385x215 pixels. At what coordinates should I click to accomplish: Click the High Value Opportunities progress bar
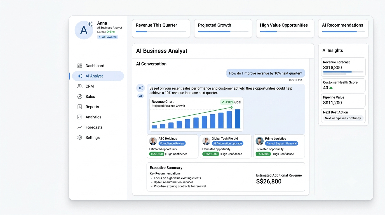pos(285,32)
